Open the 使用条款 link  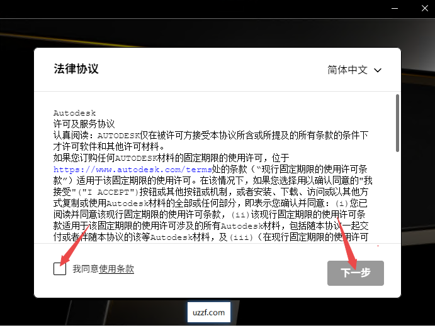tap(116, 269)
